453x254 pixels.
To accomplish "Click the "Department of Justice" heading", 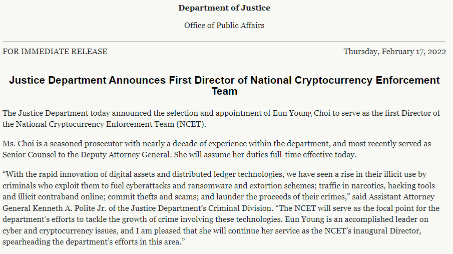I will [224, 8].
